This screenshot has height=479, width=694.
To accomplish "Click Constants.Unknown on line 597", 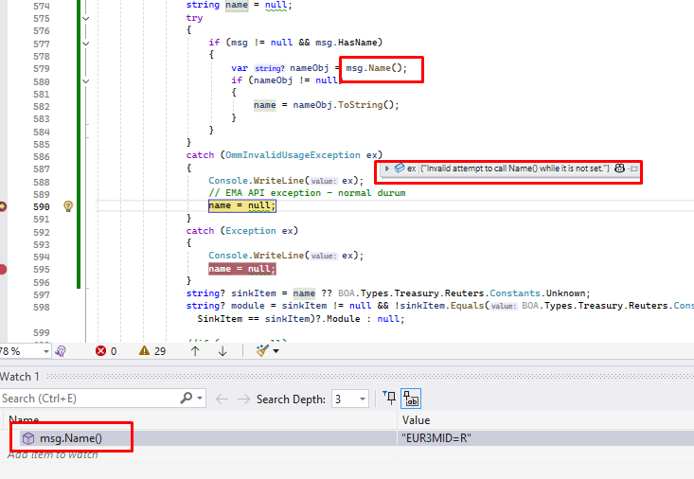I will (537, 293).
